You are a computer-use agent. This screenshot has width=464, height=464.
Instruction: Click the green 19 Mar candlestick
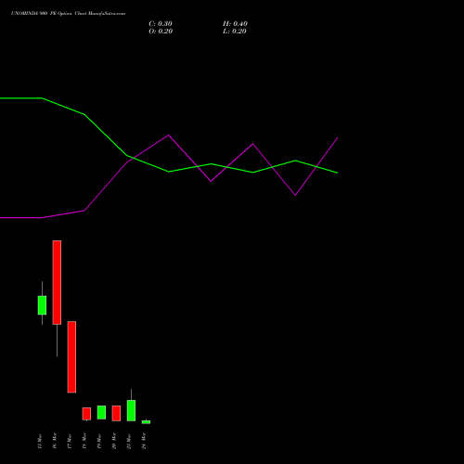pyautogui.click(x=101, y=412)
